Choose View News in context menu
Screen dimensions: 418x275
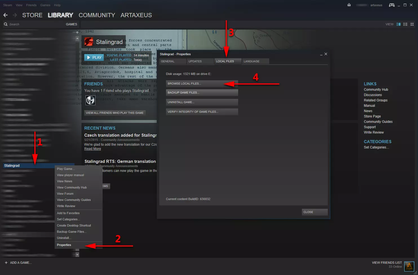(78, 181)
